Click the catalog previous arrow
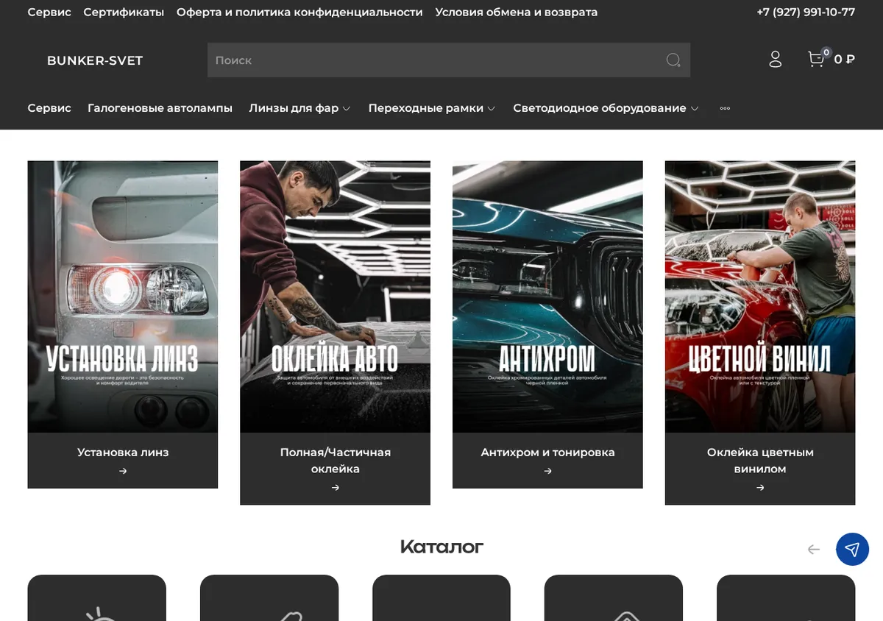The image size is (883, 621). click(x=813, y=549)
